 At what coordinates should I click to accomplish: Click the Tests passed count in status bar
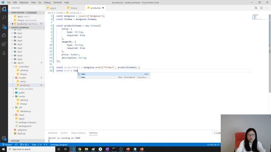pos(37,144)
